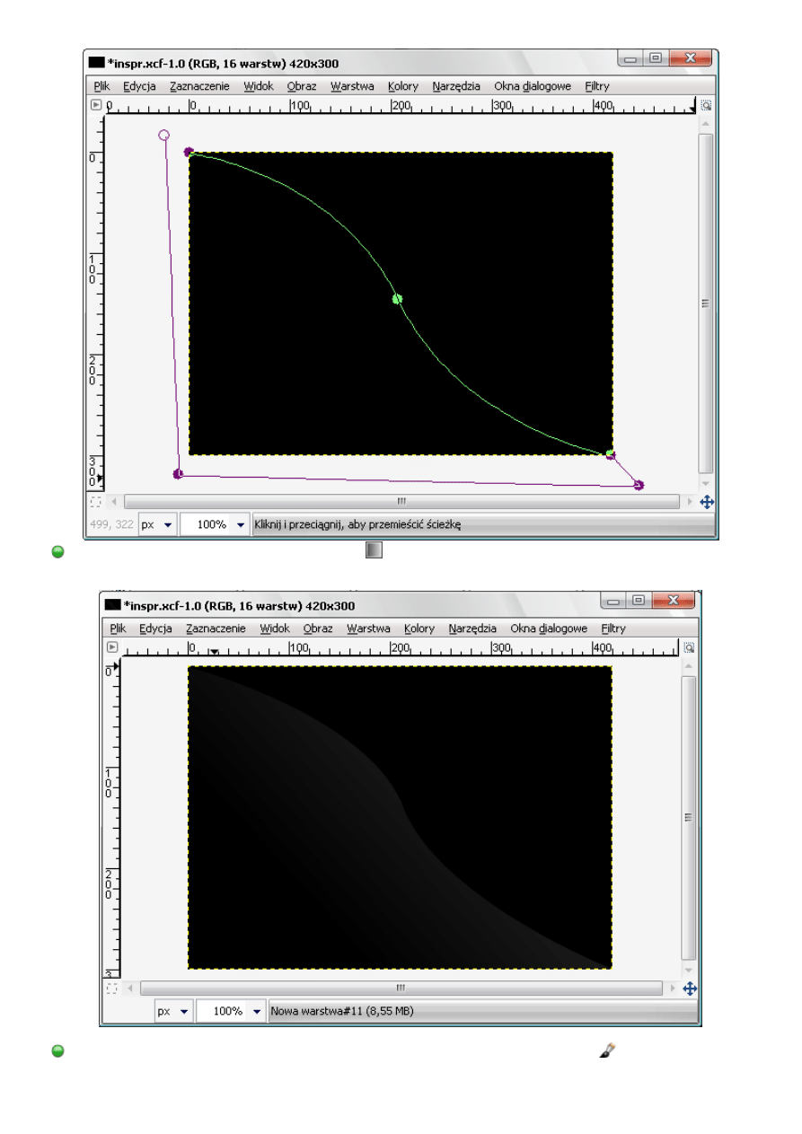Viewport: 802px width, 1134px height.
Task: Click the paintbrush icon below lower window
Action: [608, 1050]
